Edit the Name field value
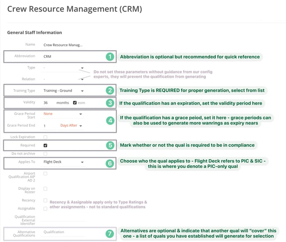Viewport: 286px width, 242px height. (63, 45)
